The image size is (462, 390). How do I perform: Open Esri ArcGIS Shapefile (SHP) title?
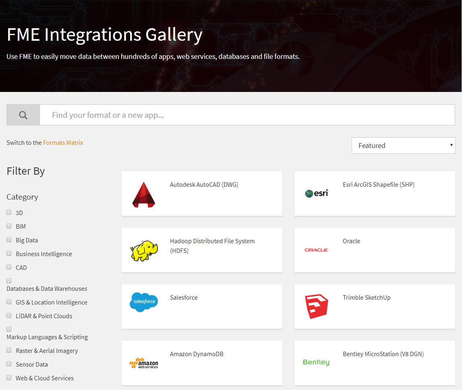coord(379,185)
